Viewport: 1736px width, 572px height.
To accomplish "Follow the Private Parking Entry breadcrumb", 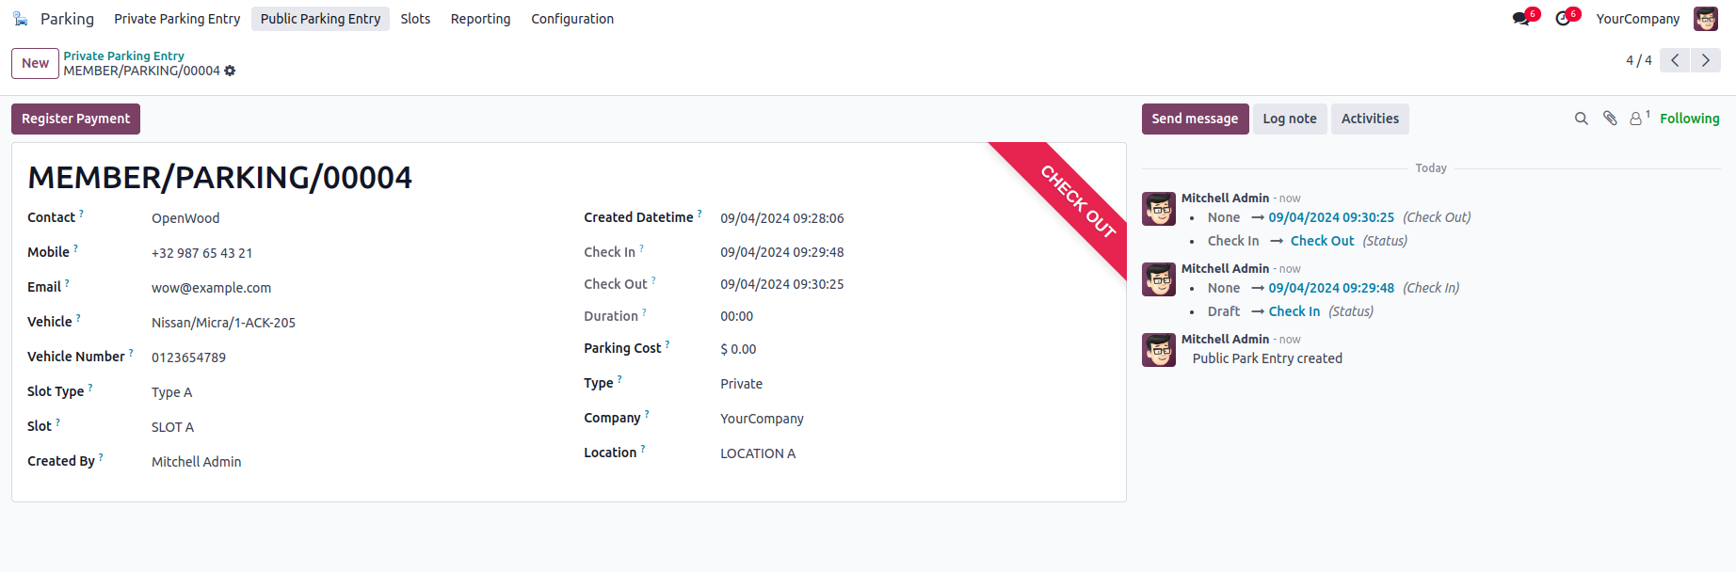I will pyautogui.click(x=123, y=56).
